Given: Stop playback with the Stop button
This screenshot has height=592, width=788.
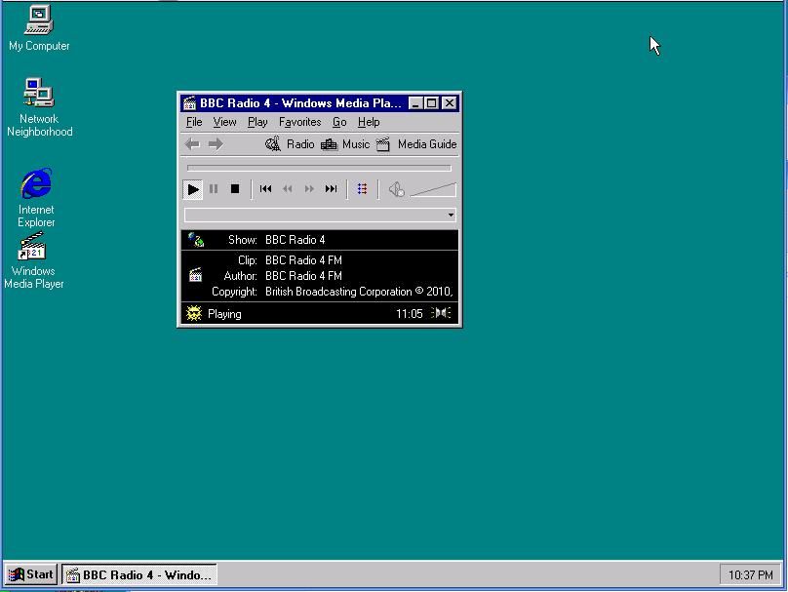Looking at the screenshot, I should [x=235, y=189].
